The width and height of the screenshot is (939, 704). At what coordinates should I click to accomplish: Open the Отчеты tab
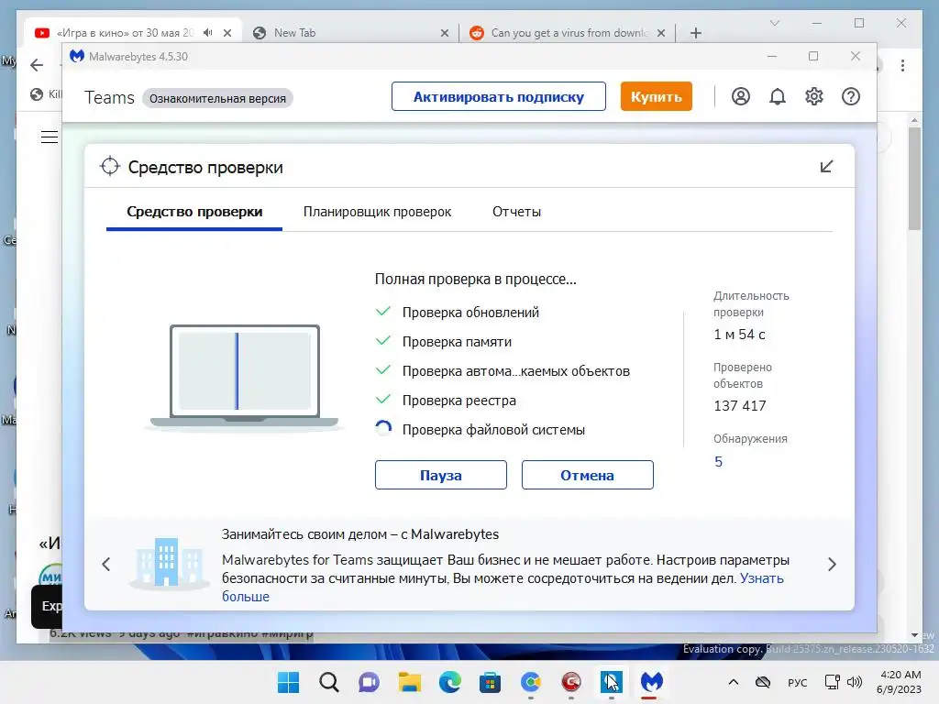click(x=516, y=212)
